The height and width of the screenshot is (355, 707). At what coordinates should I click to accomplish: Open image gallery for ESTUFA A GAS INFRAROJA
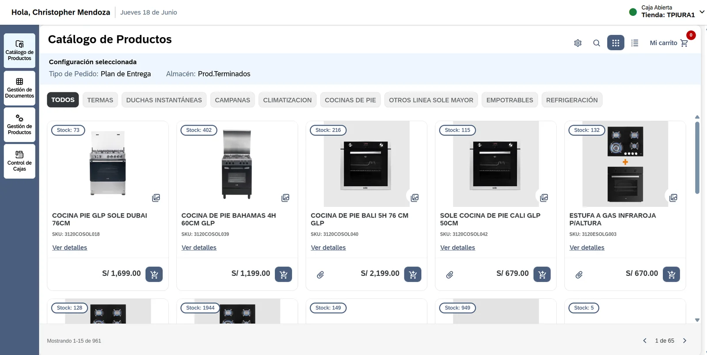[x=673, y=198]
